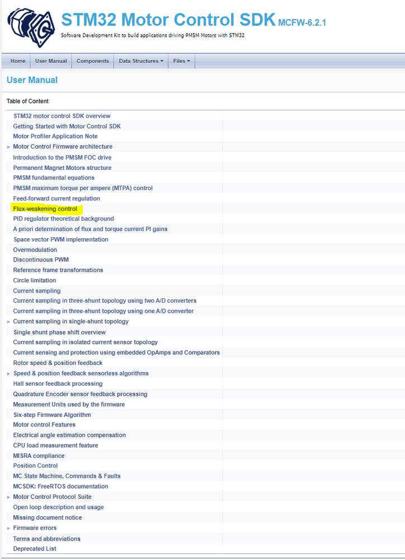405x560 pixels.
Task: Open Space vector PWM implementation link
Action: tap(60, 239)
